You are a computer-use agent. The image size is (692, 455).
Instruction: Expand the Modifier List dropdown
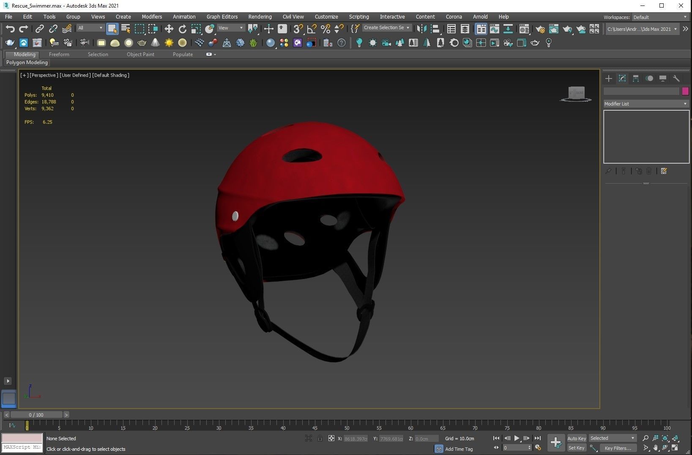[646, 104]
